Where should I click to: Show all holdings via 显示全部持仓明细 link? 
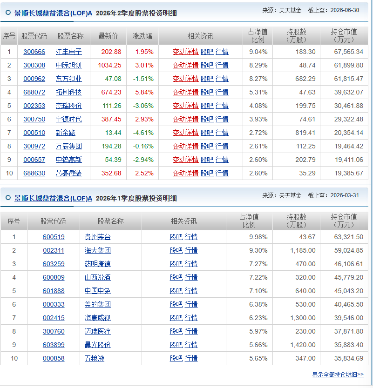click(x=338, y=375)
